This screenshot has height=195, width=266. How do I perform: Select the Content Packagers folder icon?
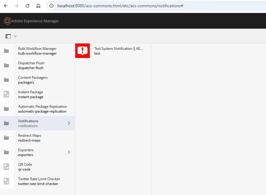6,80
